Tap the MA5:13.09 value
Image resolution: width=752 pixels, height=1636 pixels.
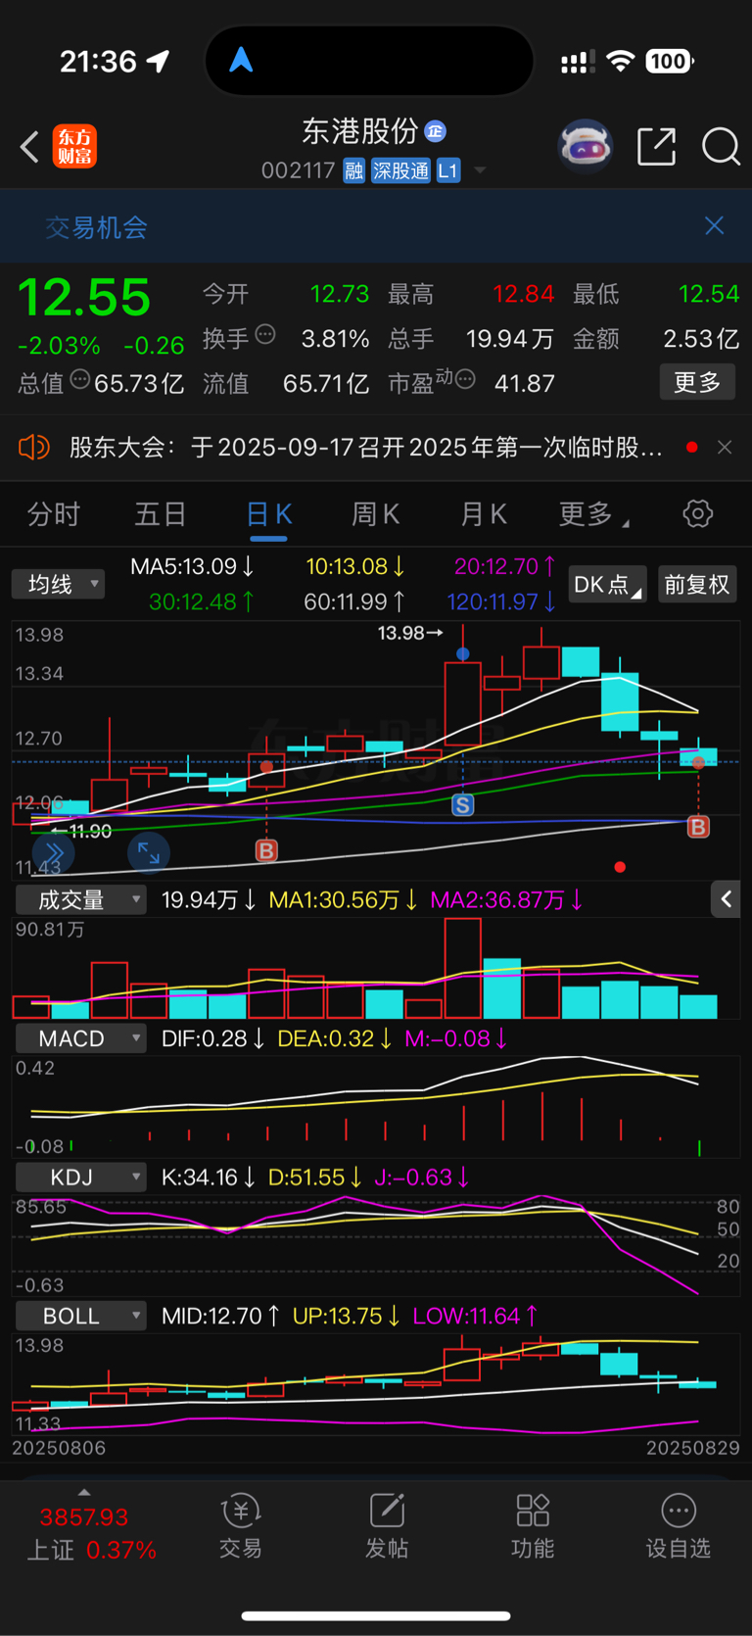(x=193, y=566)
